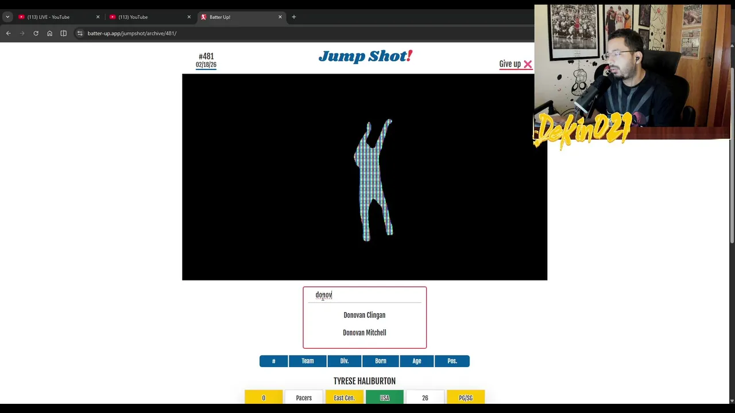Click the Batter Up! tab favicon
The width and height of the screenshot is (735, 413).
(x=203, y=17)
